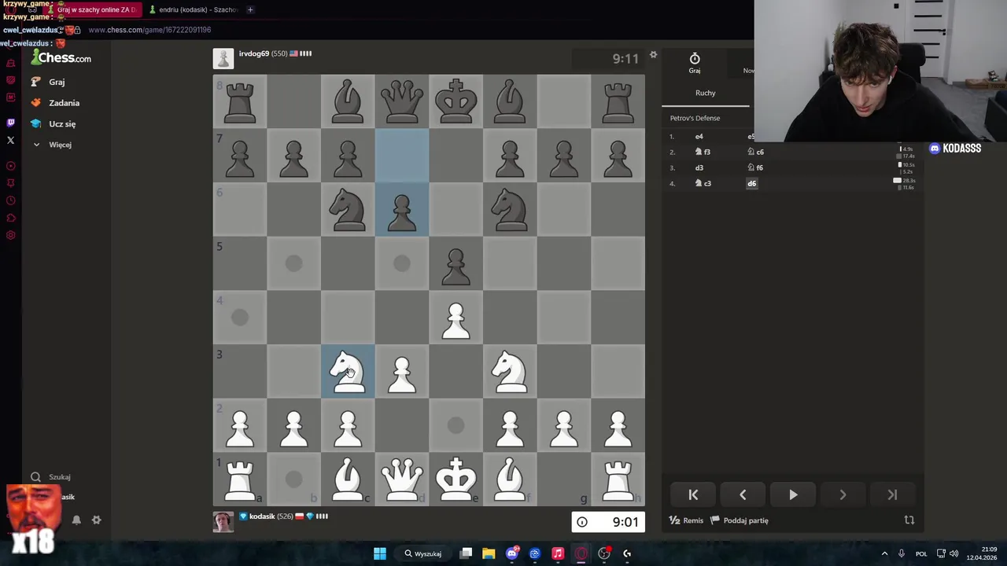Screen dimensions: 1007x566
Task: Open Opera GX from taskbar
Action: (581, 553)
